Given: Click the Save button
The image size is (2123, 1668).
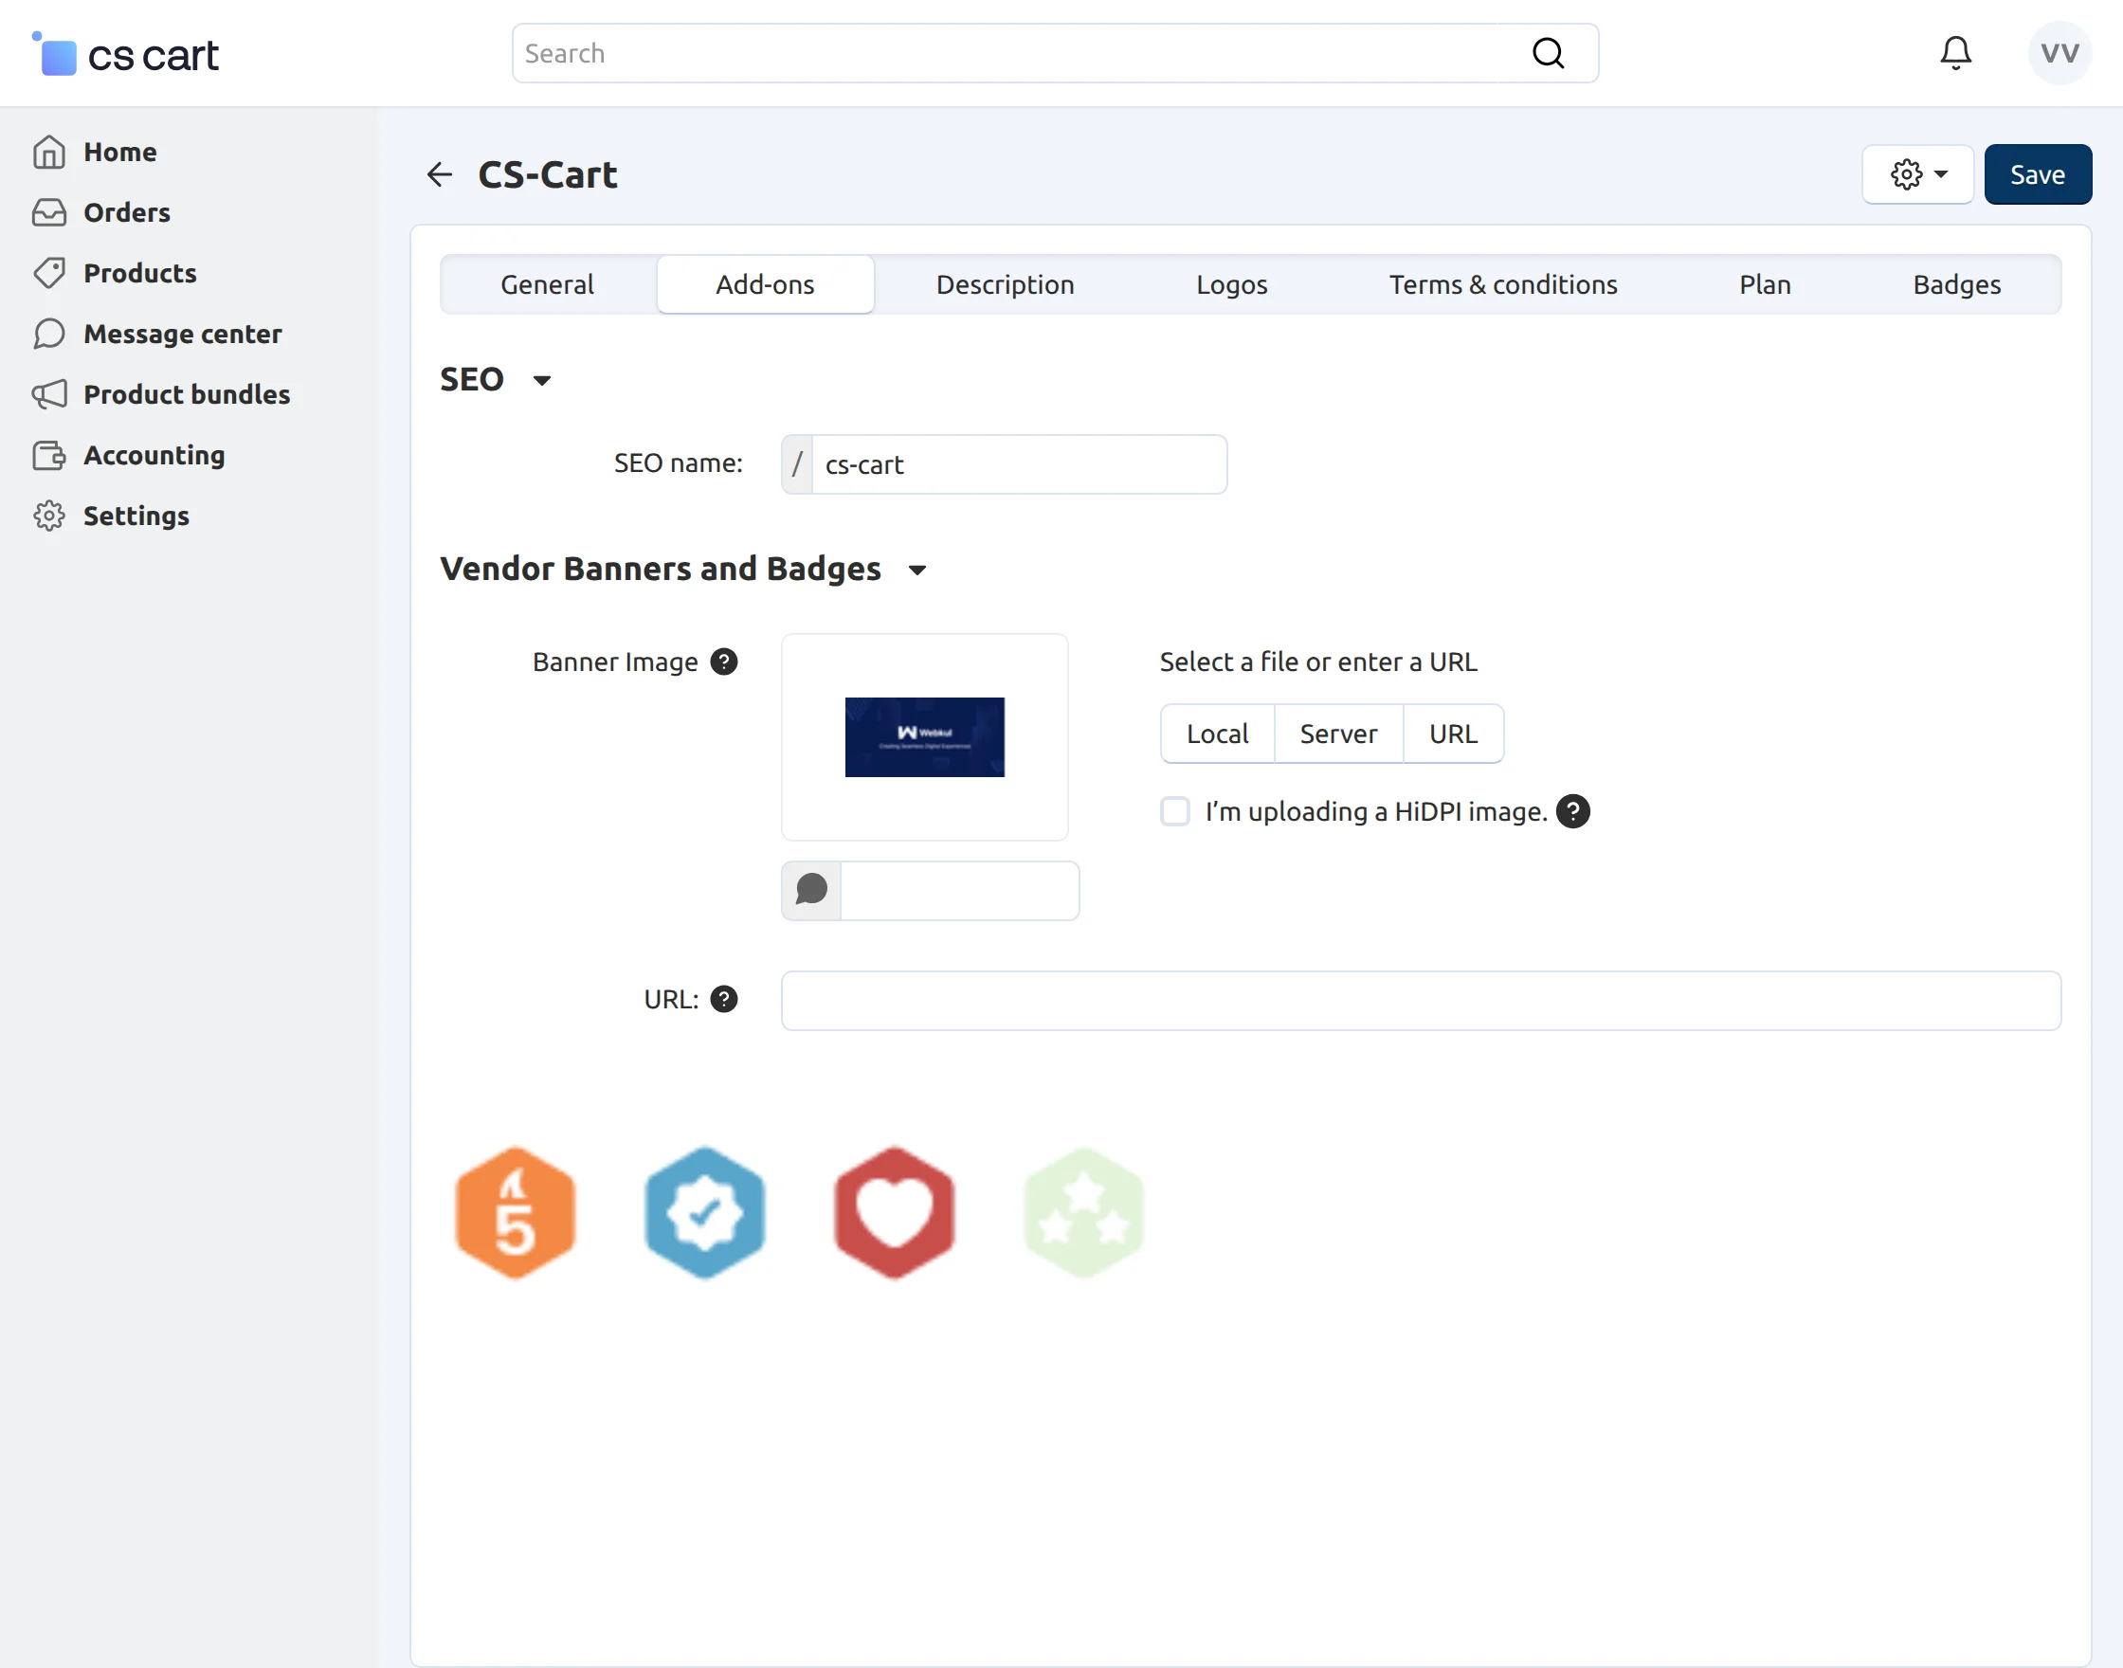Looking at the screenshot, I should click(x=2037, y=174).
